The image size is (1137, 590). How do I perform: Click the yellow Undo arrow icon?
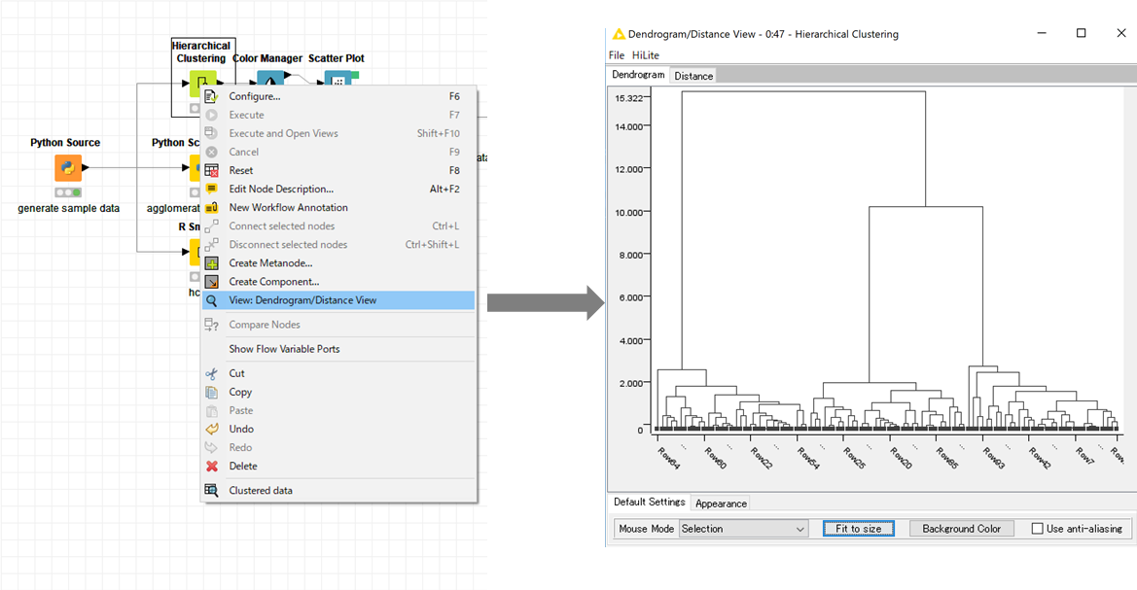211,429
